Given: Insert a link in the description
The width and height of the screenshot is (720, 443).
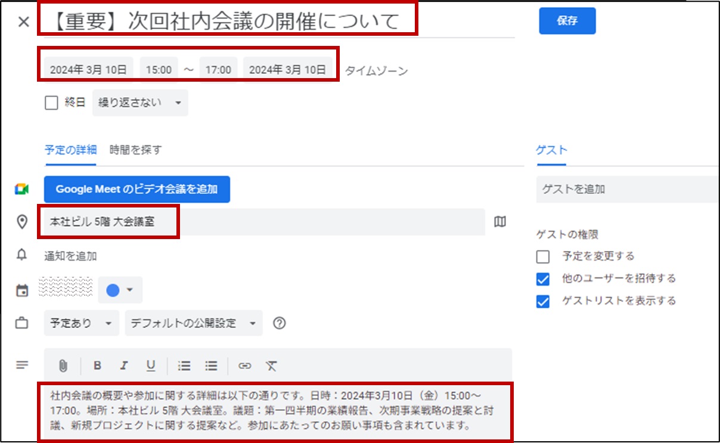Looking at the screenshot, I should pyautogui.click(x=244, y=365).
